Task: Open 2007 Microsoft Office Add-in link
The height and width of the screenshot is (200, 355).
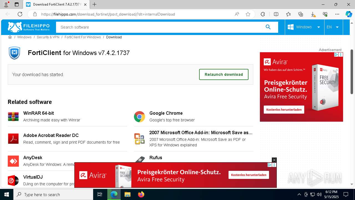Action: pos(201,132)
